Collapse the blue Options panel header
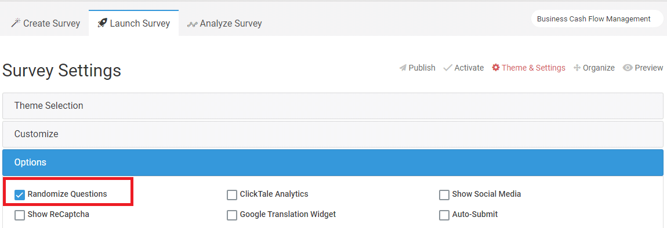The height and width of the screenshot is (228, 667). pyautogui.click(x=333, y=163)
